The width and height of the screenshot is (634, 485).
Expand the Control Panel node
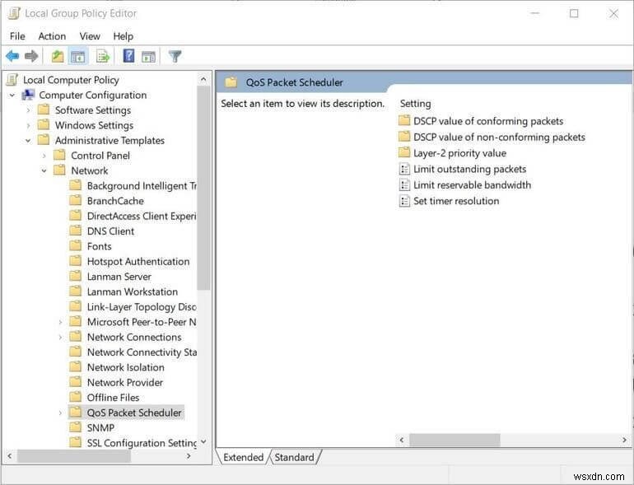point(44,156)
